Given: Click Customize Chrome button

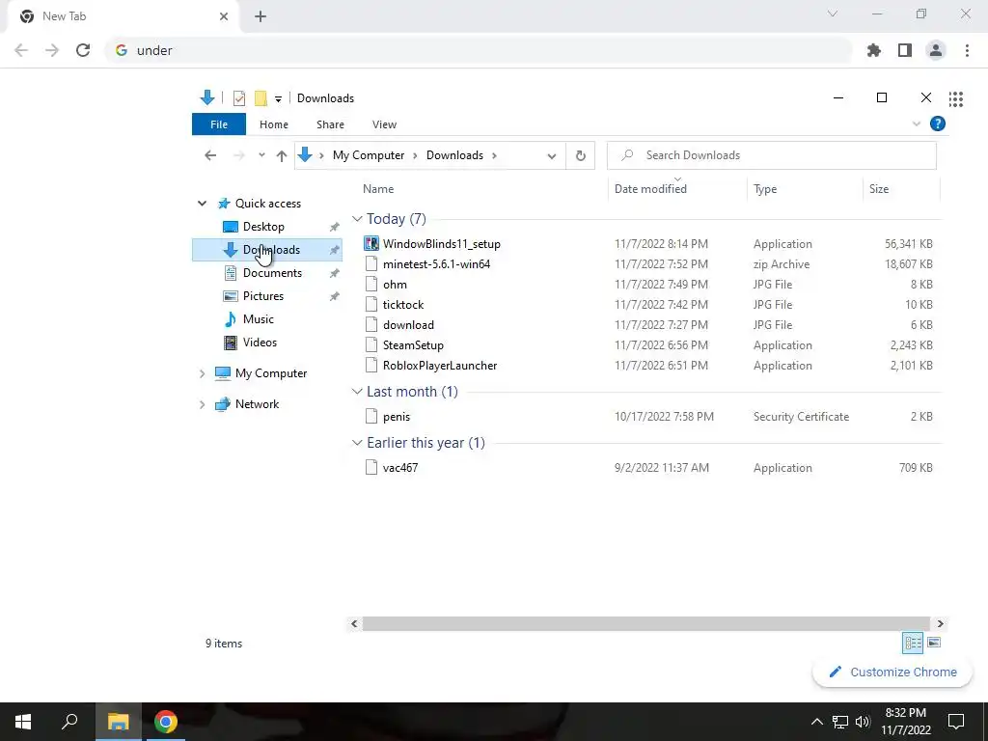Looking at the screenshot, I should [x=893, y=672].
